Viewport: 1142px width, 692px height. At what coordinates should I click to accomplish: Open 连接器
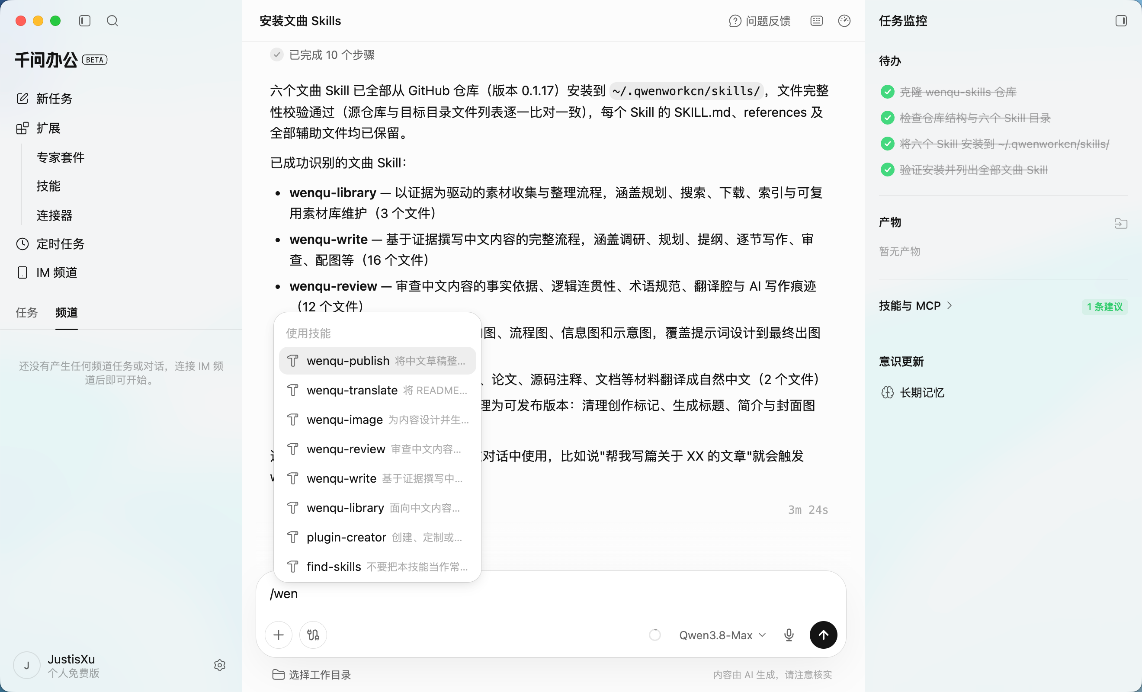pos(54,215)
